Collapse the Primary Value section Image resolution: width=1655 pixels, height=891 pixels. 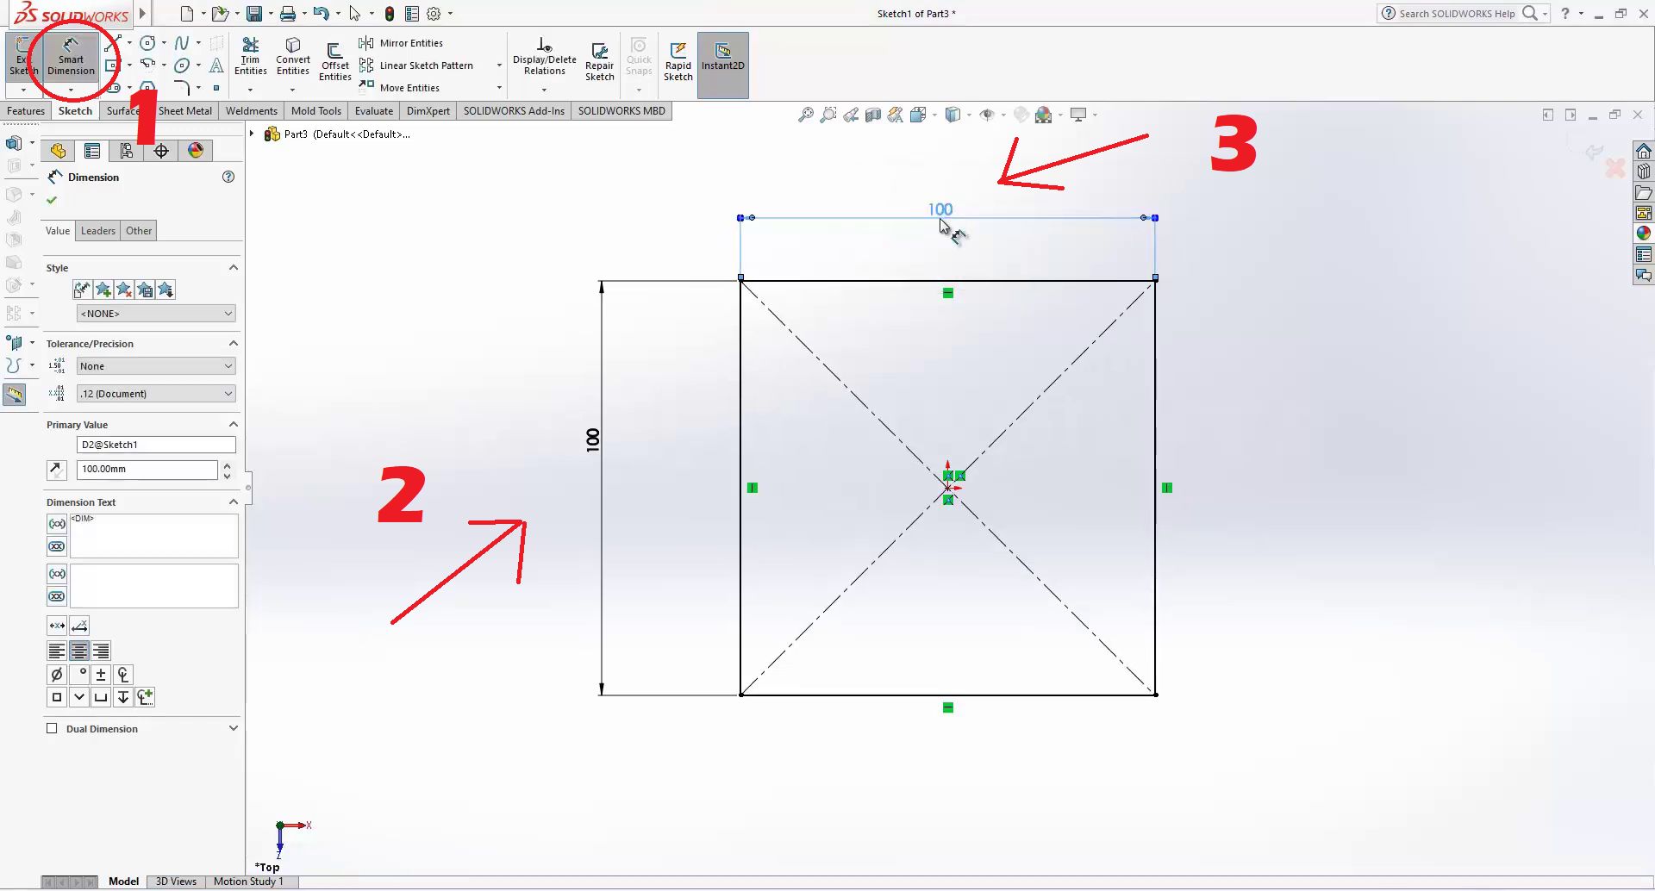233,425
